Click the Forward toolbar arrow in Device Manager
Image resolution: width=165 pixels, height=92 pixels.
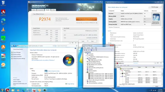click(x=86, y=50)
